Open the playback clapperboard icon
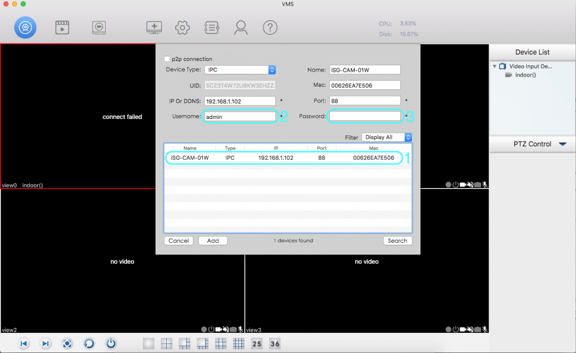This screenshot has width=576, height=353. point(62,28)
